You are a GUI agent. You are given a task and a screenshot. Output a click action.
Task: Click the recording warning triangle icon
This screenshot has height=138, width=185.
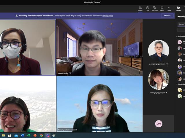pyautogui.click(x=17, y=16)
